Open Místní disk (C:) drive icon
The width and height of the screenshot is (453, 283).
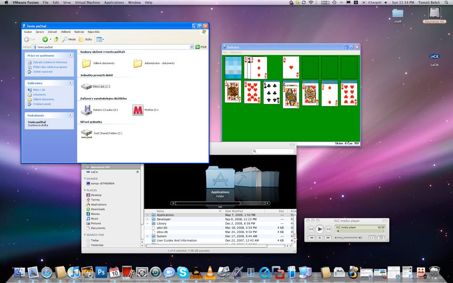tap(86, 86)
